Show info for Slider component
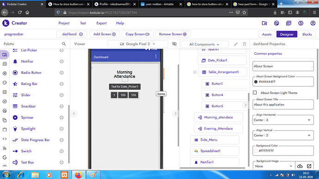Screen dimensions: 319x179 [x=61, y=95]
